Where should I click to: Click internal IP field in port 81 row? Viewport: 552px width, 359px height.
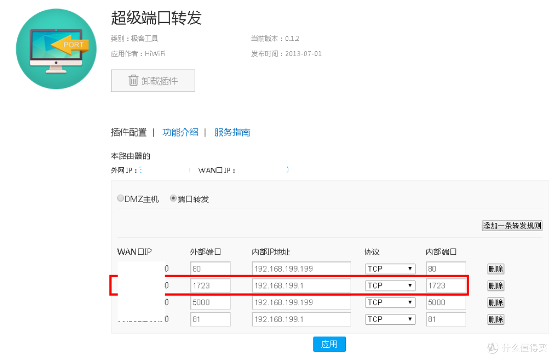302,320
